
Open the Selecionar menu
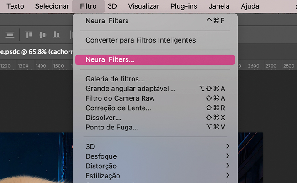tap(52, 6)
